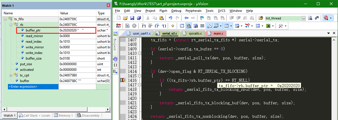Reset the CPU with the RST icon
338x120 pixels.
pyautogui.click(x=119, y=26)
